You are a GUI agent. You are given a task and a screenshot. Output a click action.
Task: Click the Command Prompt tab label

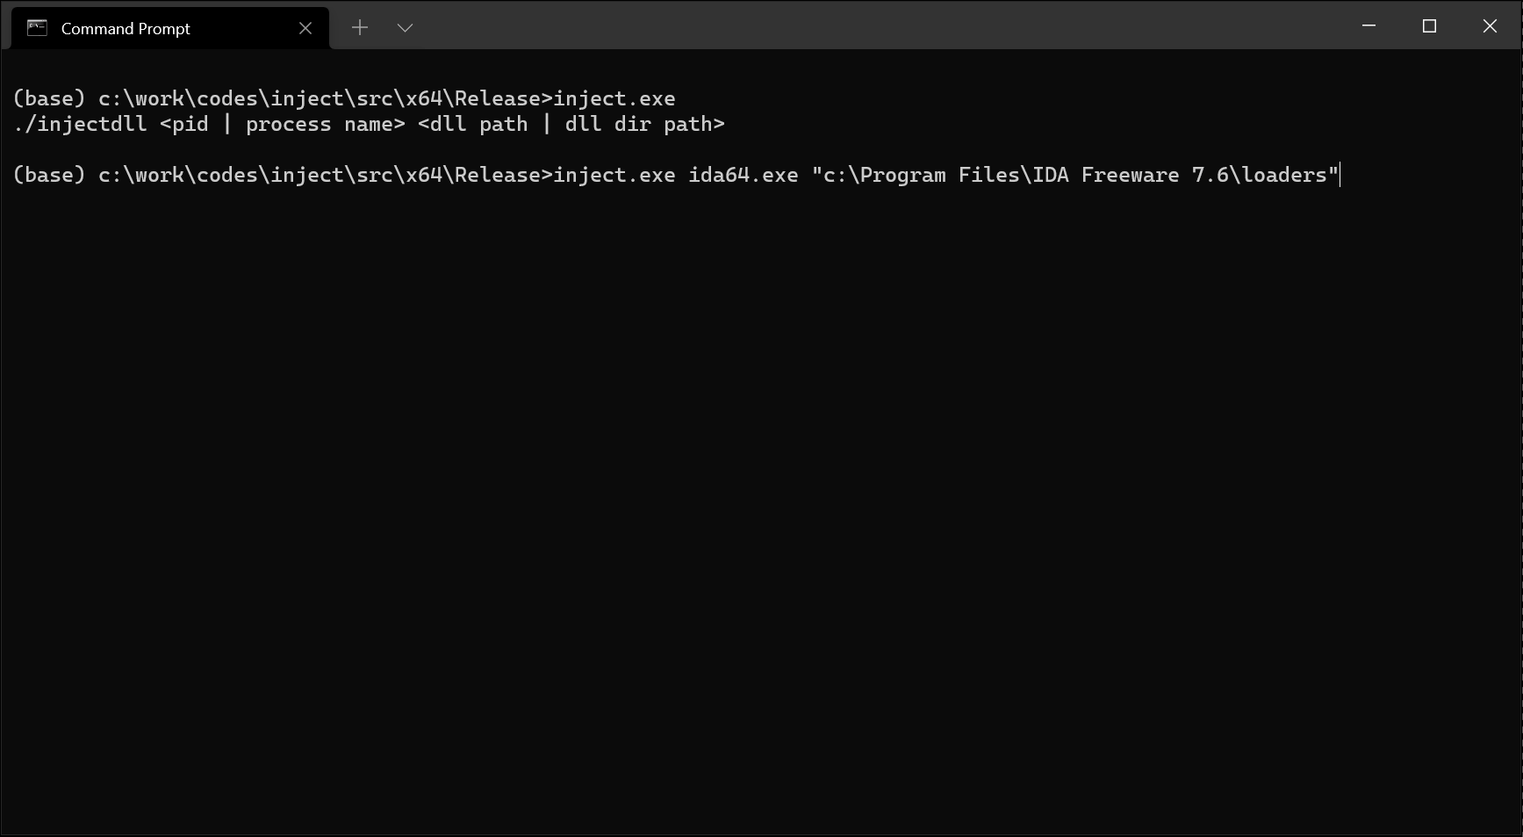pos(125,28)
